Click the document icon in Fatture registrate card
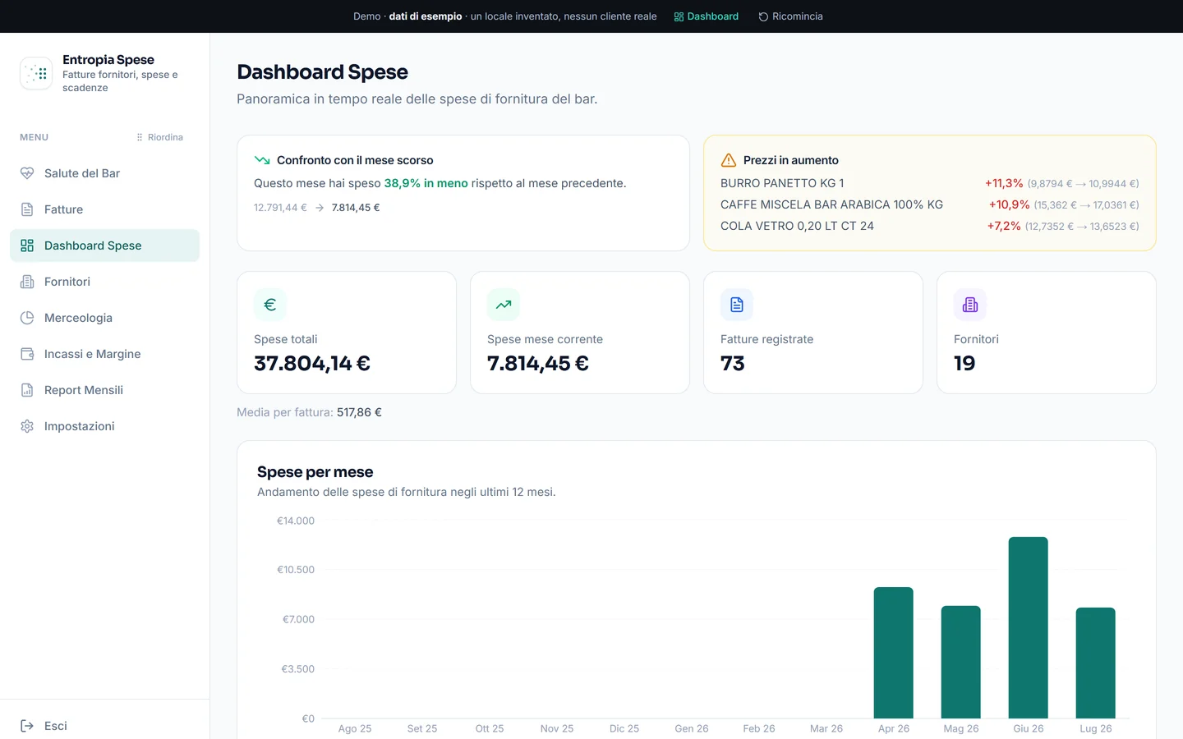 (x=737, y=305)
